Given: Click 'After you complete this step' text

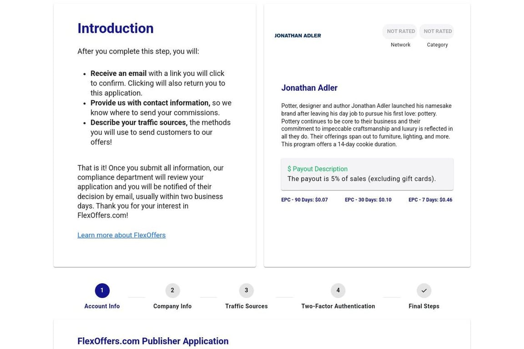Looking at the screenshot, I should point(138,51).
